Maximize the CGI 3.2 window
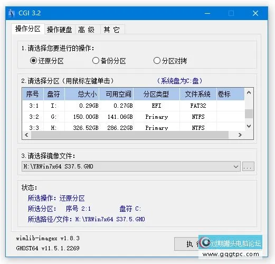The height and width of the screenshot is (264, 275). click(x=231, y=13)
